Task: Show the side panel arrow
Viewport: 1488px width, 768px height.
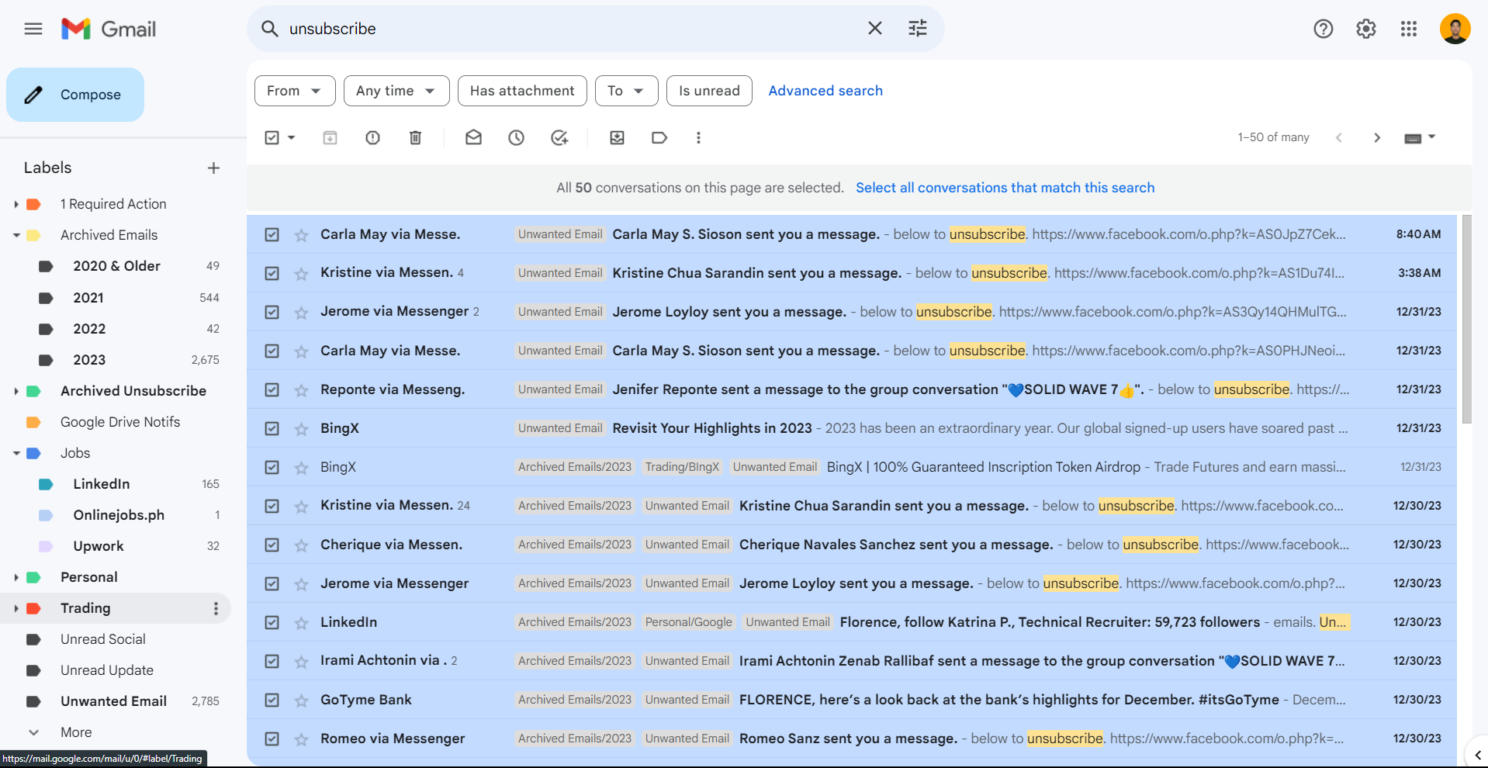Action: [1477, 755]
